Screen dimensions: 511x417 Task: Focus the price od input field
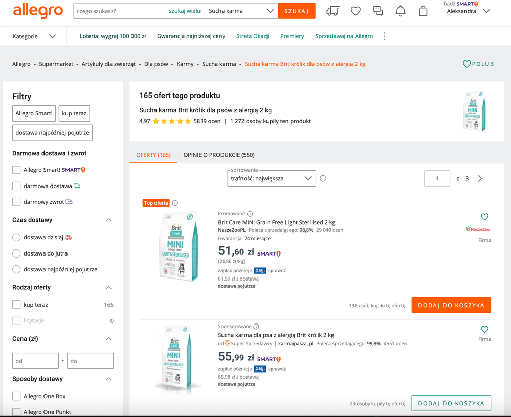pos(35,361)
